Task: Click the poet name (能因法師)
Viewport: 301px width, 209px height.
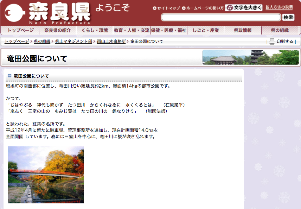Action: 156,111
